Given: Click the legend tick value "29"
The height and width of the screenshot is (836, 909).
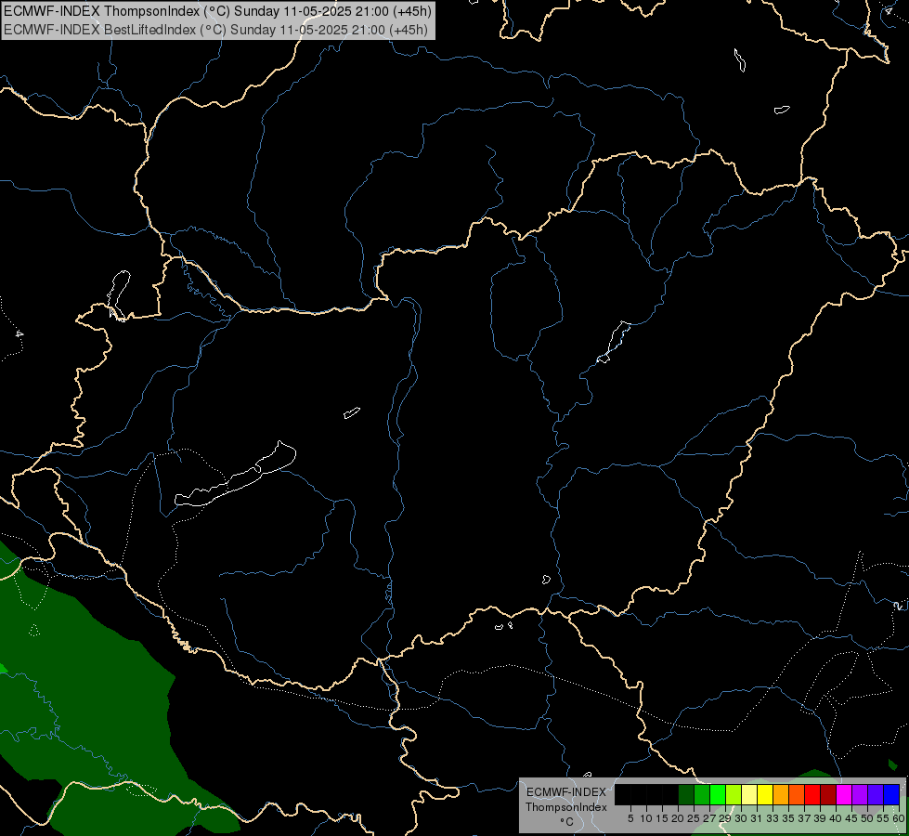Looking at the screenshot, I should click(725, 818).
